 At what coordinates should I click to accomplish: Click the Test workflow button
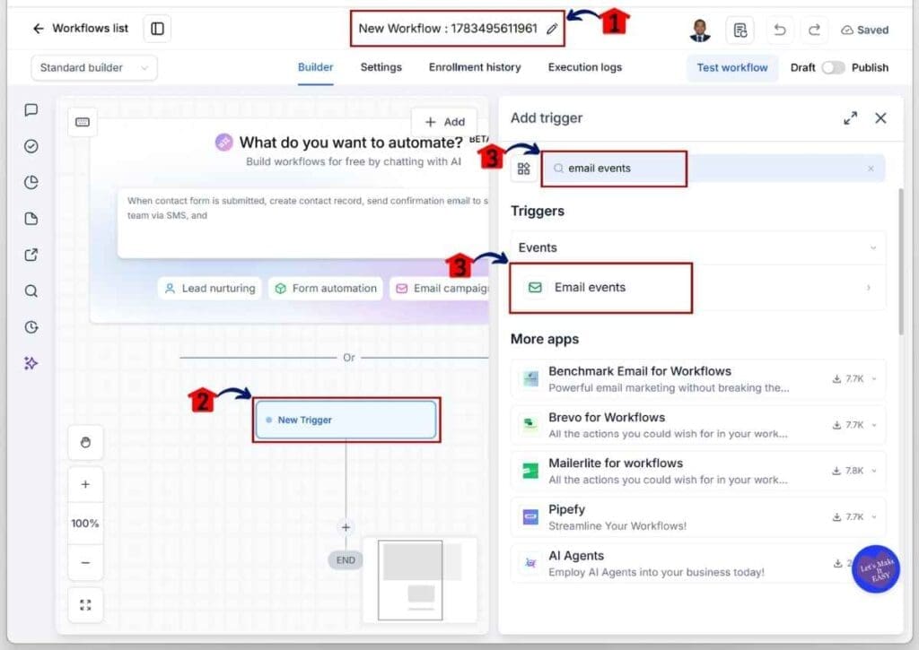click(732, 68)
